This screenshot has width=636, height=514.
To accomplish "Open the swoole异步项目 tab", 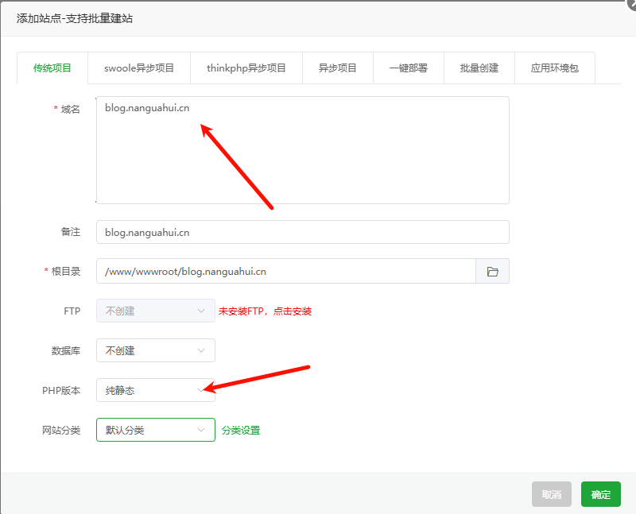I will coord(139,68).
